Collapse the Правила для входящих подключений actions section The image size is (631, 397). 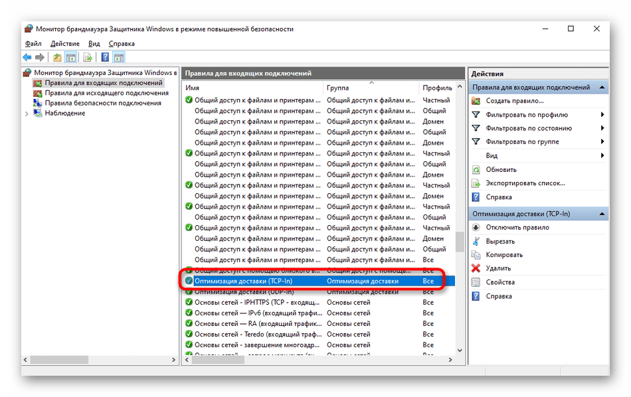tap(602, 87)
